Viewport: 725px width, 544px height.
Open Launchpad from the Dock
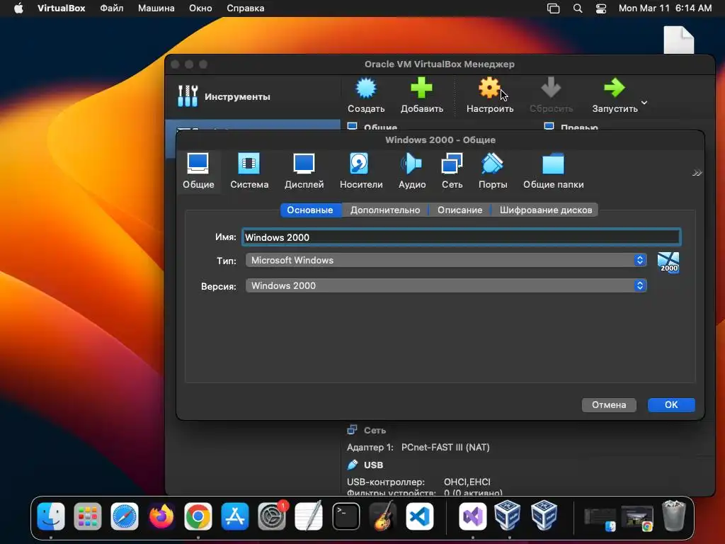pos(87,516)
